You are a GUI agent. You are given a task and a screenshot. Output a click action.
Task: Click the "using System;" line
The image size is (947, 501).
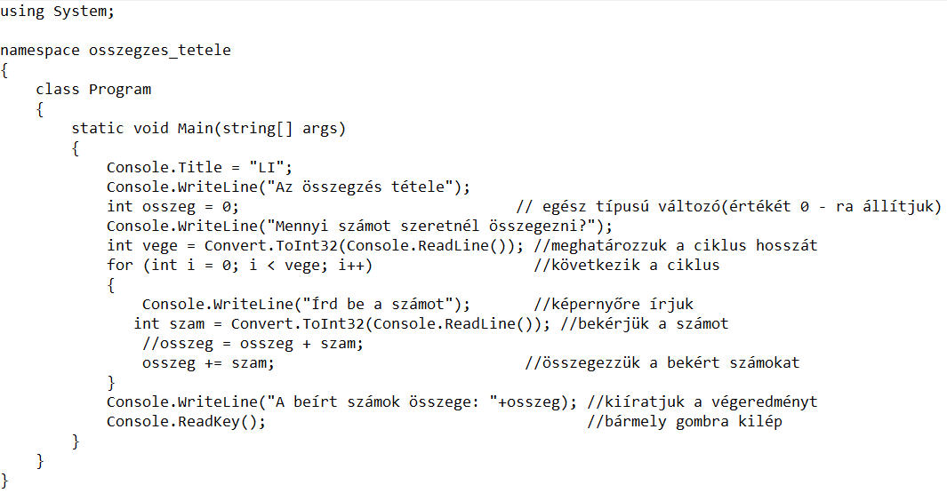click(x=57, y=12)
